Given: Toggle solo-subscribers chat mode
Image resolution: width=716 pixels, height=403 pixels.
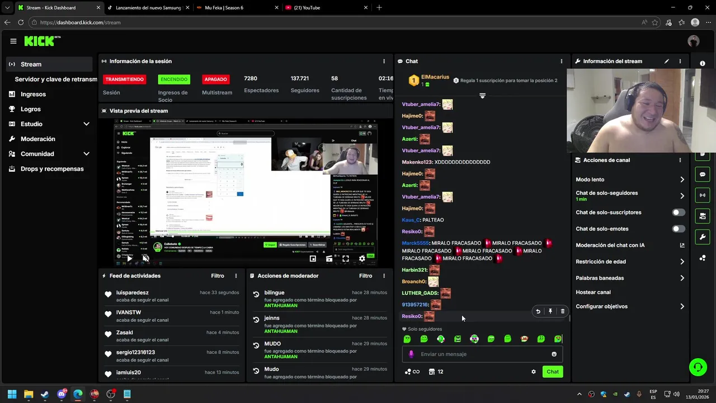Looking at the screenshot, I should click(x=679, y=212).
